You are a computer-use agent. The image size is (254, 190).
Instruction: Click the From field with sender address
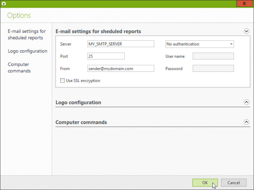(x=121, y=68)
